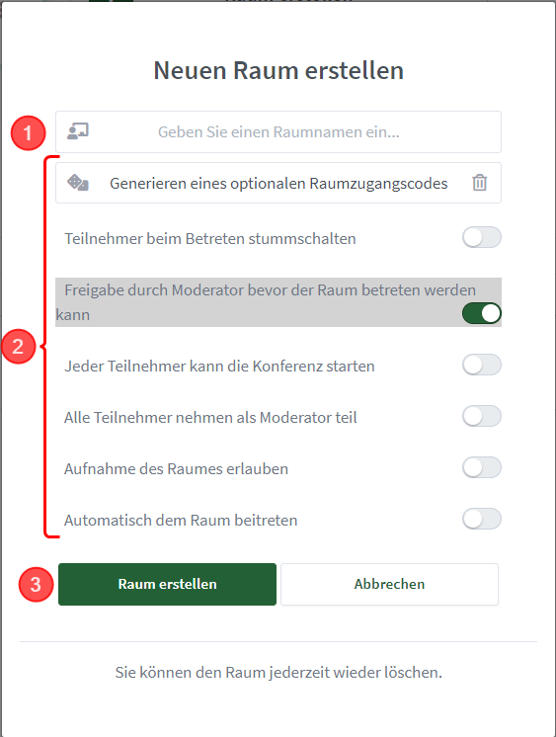Viewport: 556px width, 737px height.
Task: Click the red number 1 marker
Action: point(29,133)
